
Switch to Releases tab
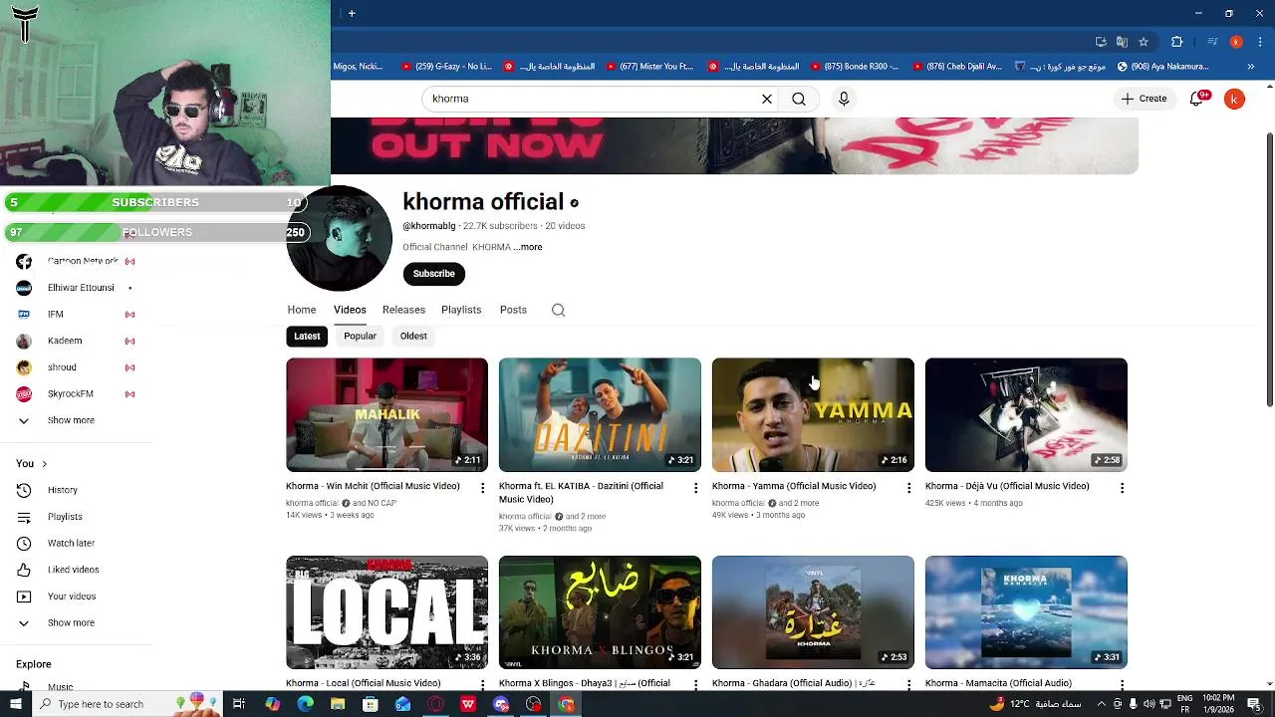[403, 310]
